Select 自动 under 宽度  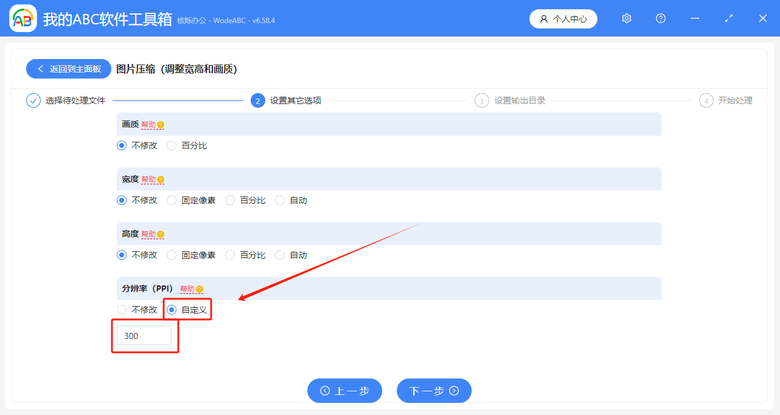pyautogui.click(x=279, y=200)
